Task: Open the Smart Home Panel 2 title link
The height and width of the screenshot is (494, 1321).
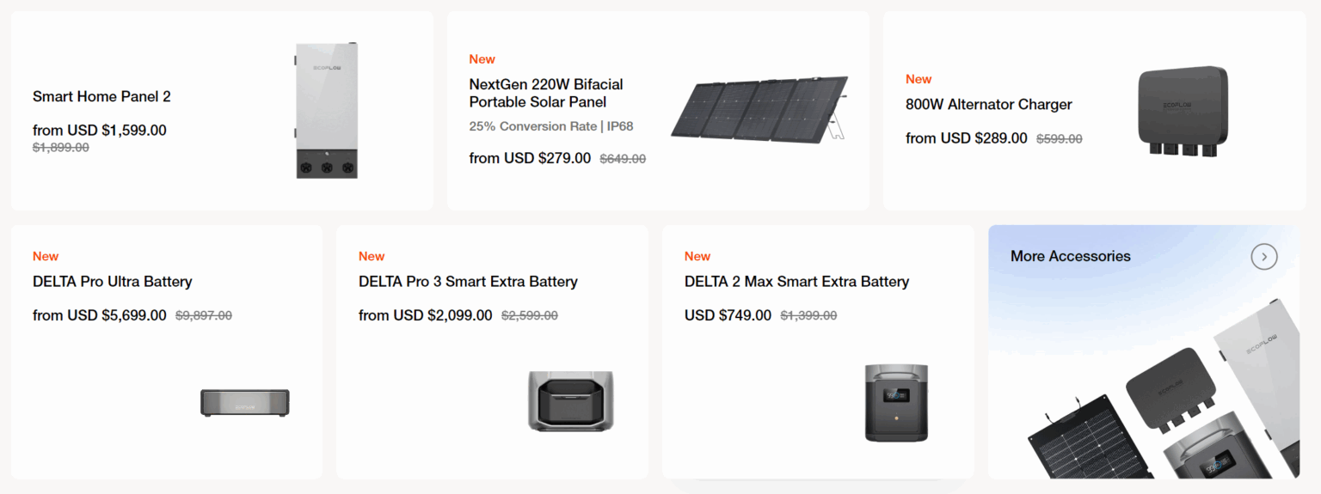Action: [x=101, y=96]
